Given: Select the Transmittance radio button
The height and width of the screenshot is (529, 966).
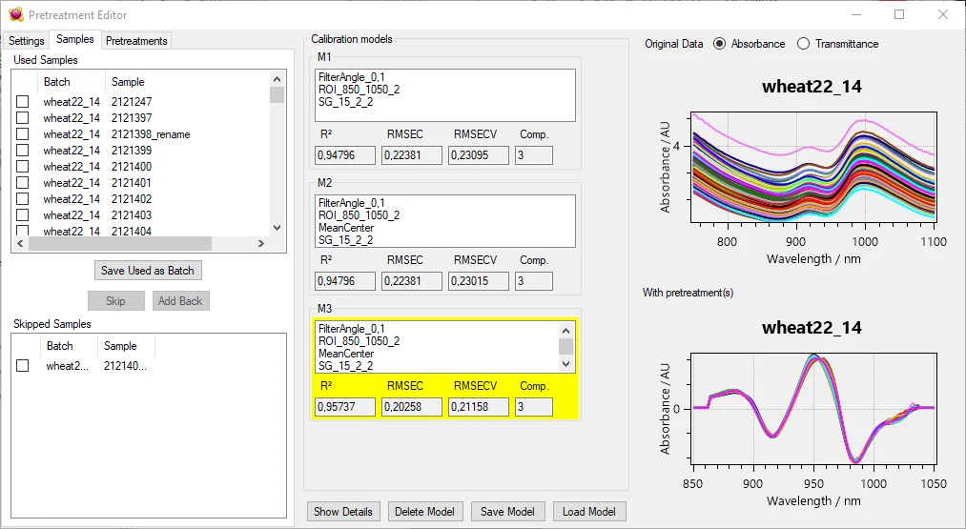Looking at the screenshot, I should click(x=803, y=44).
